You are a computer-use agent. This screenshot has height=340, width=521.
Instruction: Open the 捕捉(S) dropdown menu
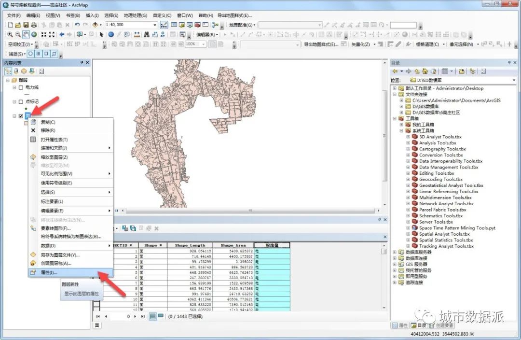coord(17,54)
